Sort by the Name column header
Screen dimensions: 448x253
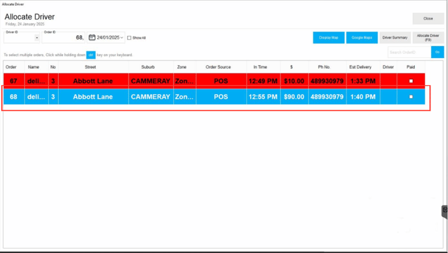pos(33,67)
